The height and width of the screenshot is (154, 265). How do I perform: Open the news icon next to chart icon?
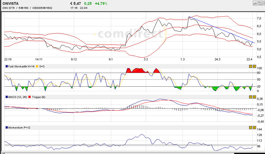[260, 3]
